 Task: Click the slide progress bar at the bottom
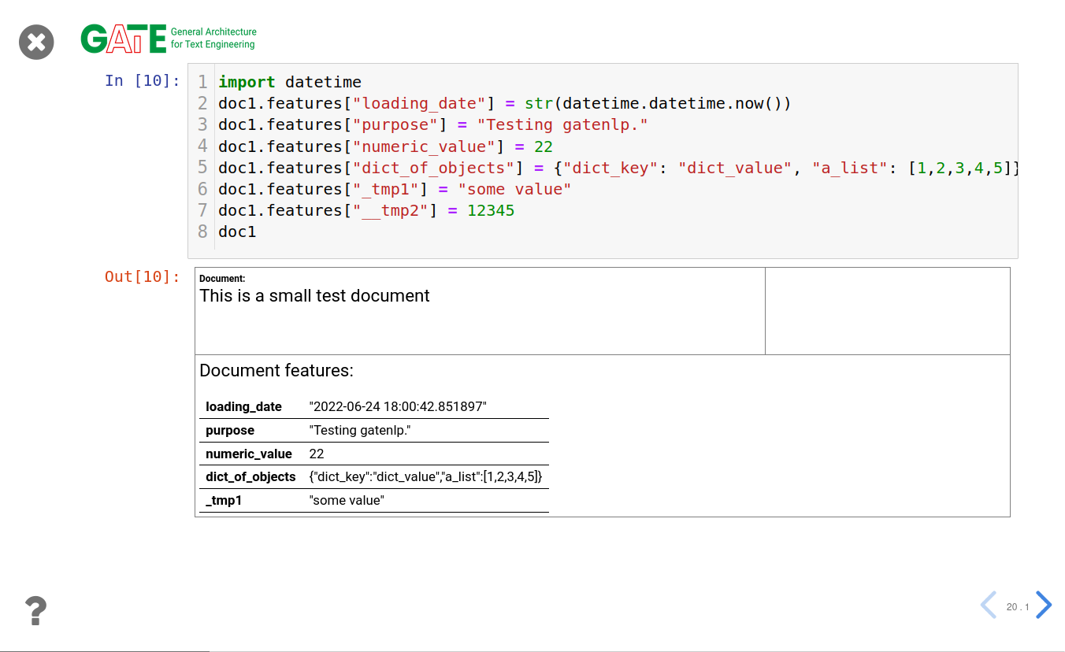[x=105, y=650]
